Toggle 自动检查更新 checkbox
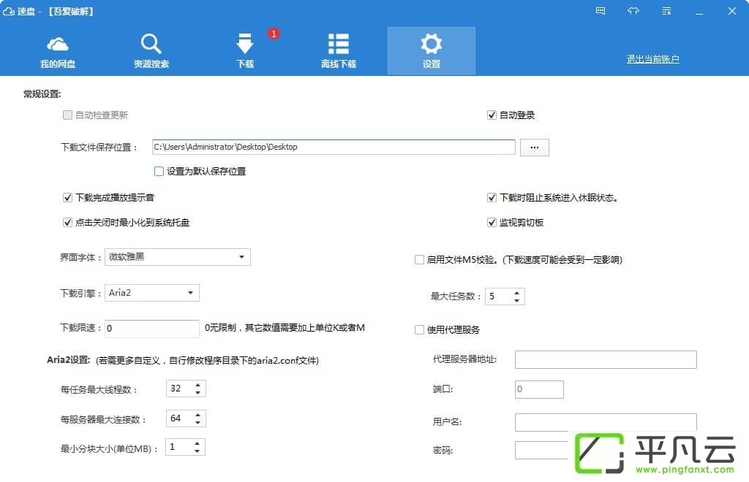The width and height of the screenshot is (749, 482). pos(67,115)
